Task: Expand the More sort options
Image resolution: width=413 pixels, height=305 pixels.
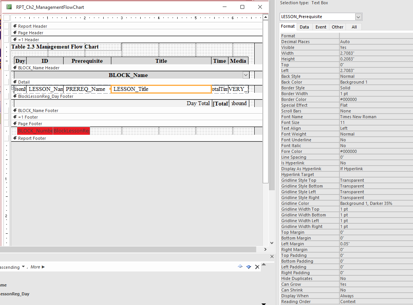Action: 37,266
